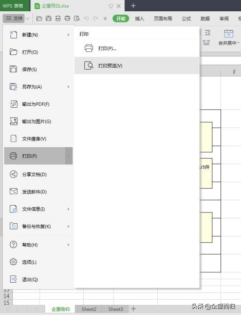Choose 打印(P)... in the print submenu
Screen dimensions: 241x315
[137, 48]
